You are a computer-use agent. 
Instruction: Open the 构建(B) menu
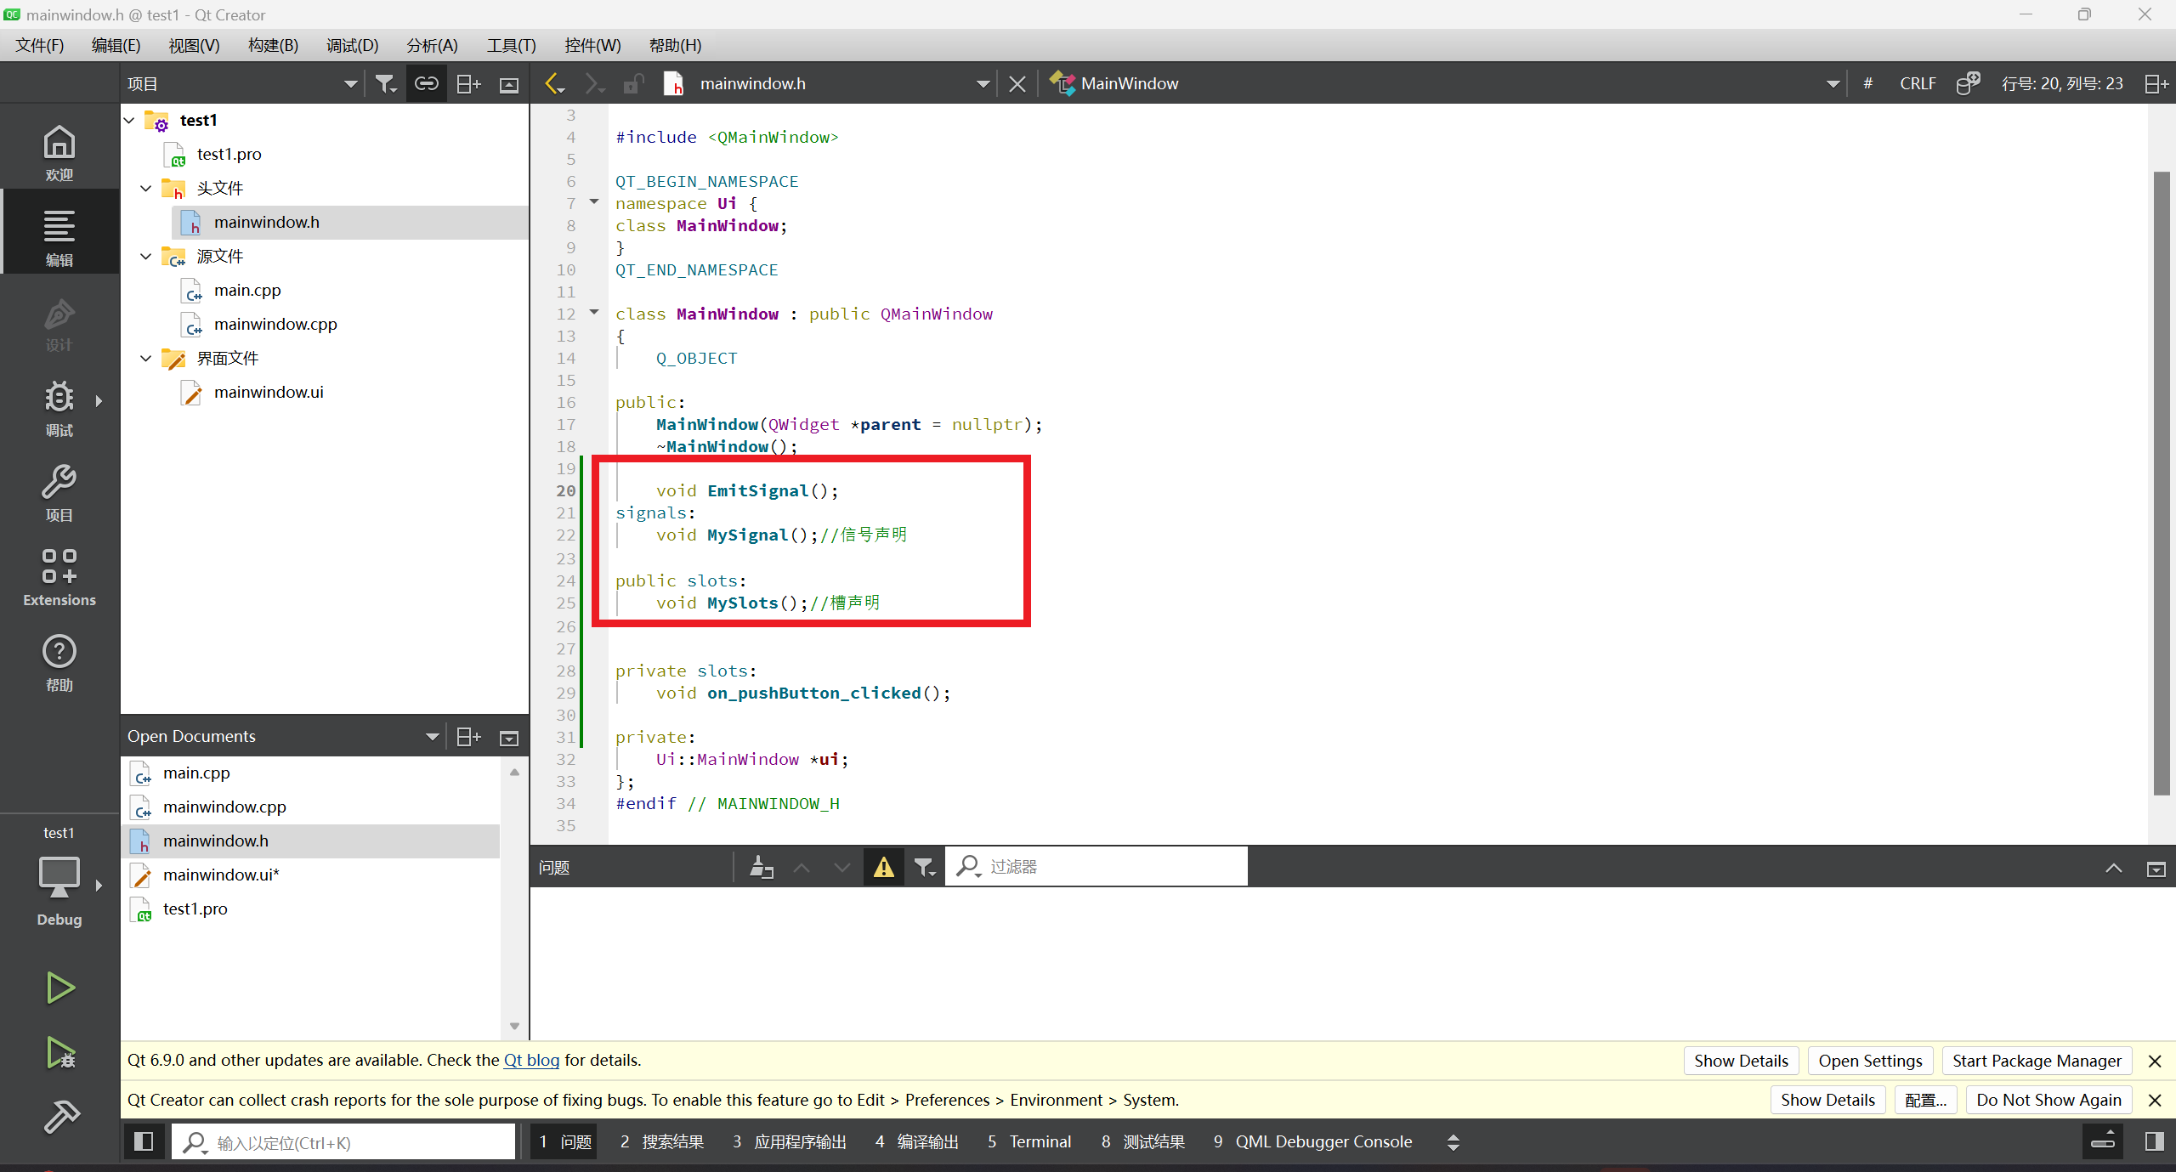(273, 45)
